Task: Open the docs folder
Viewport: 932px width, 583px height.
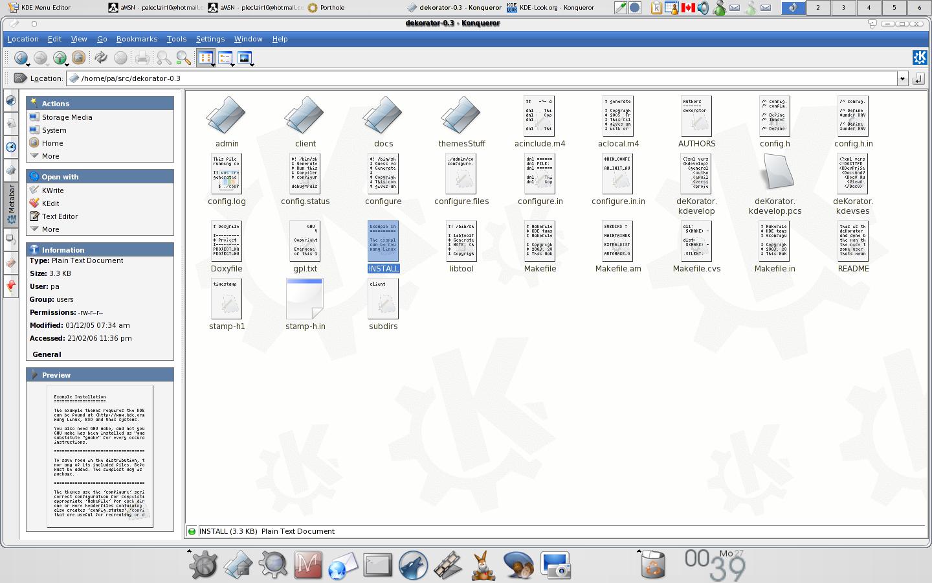Action: click(383, 122)
